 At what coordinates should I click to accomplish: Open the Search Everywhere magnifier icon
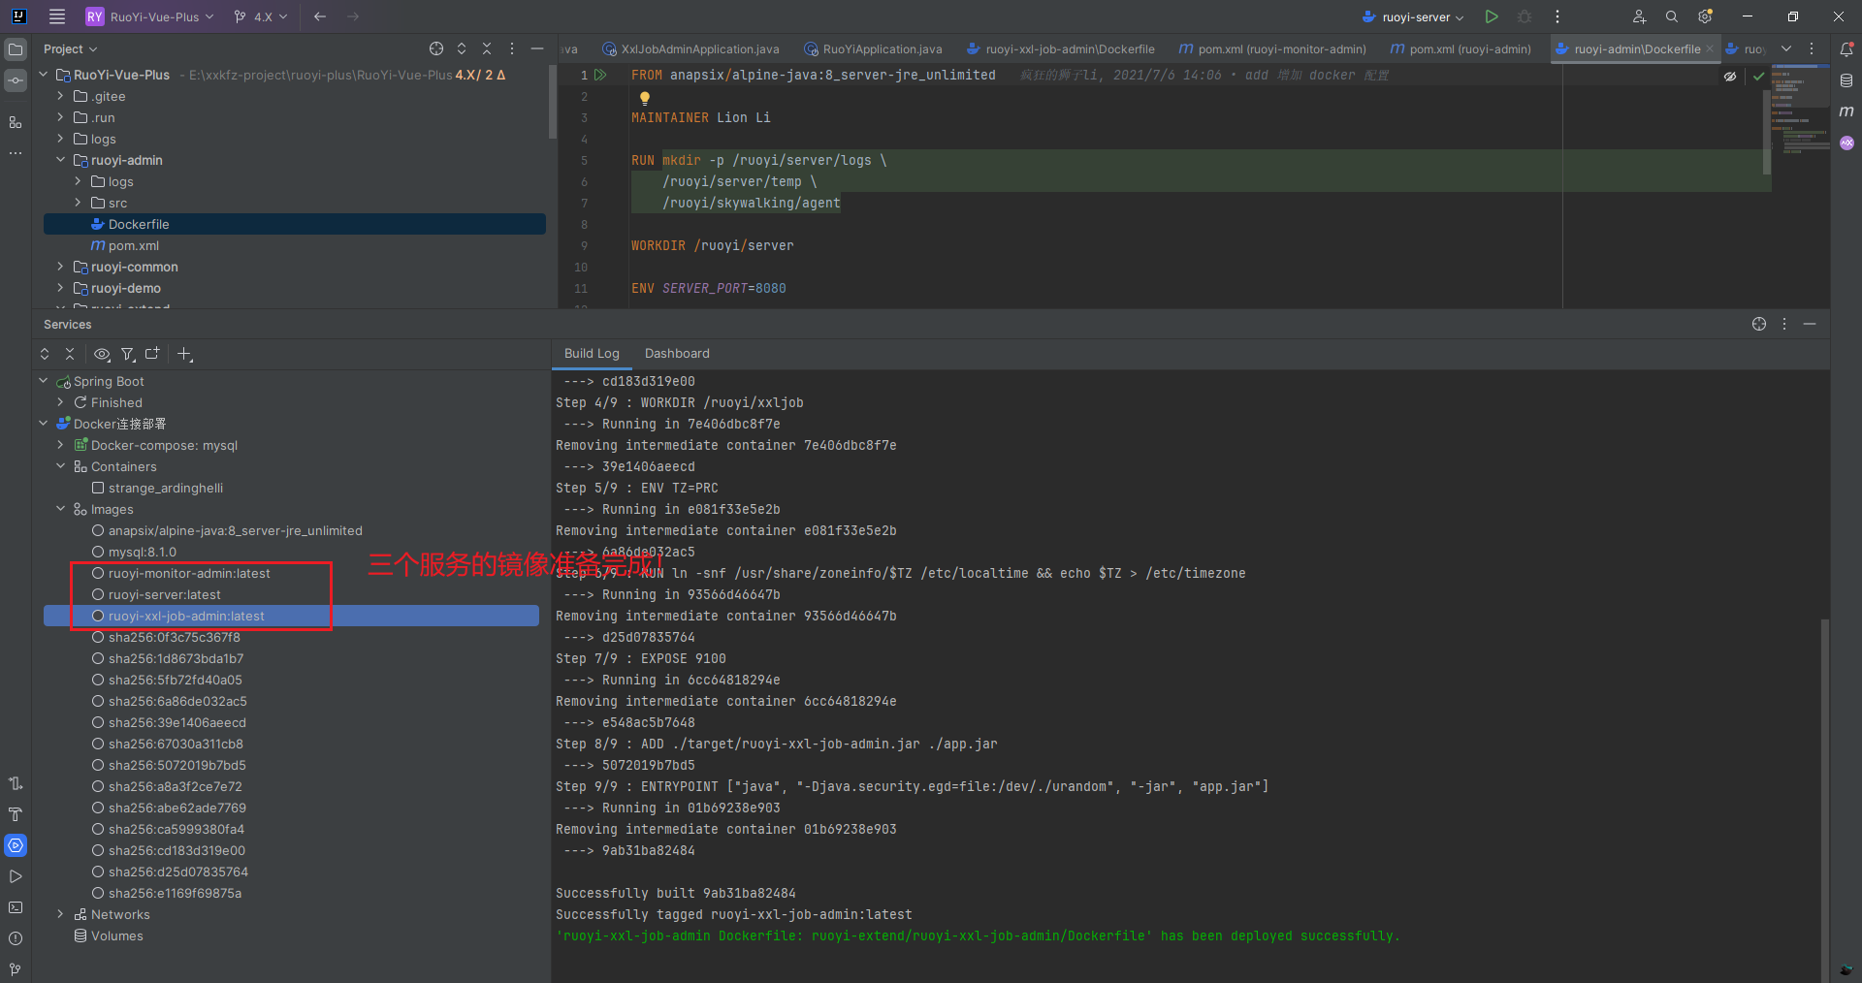(1672, 16)
